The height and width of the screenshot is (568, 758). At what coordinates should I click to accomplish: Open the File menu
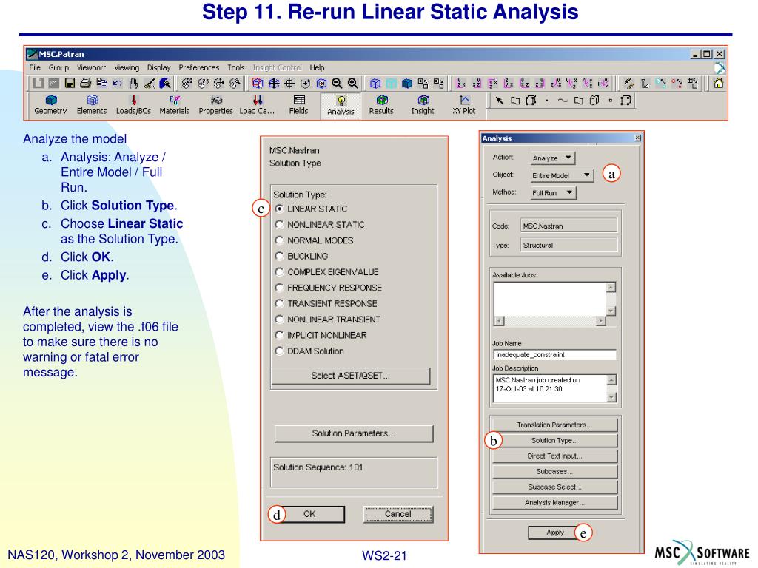[x=35, y=67]
